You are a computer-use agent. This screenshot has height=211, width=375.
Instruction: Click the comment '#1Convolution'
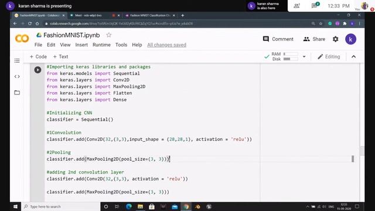click(x=64, y=132)
